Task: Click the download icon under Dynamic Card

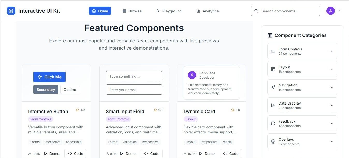Action: click(185, 154)
